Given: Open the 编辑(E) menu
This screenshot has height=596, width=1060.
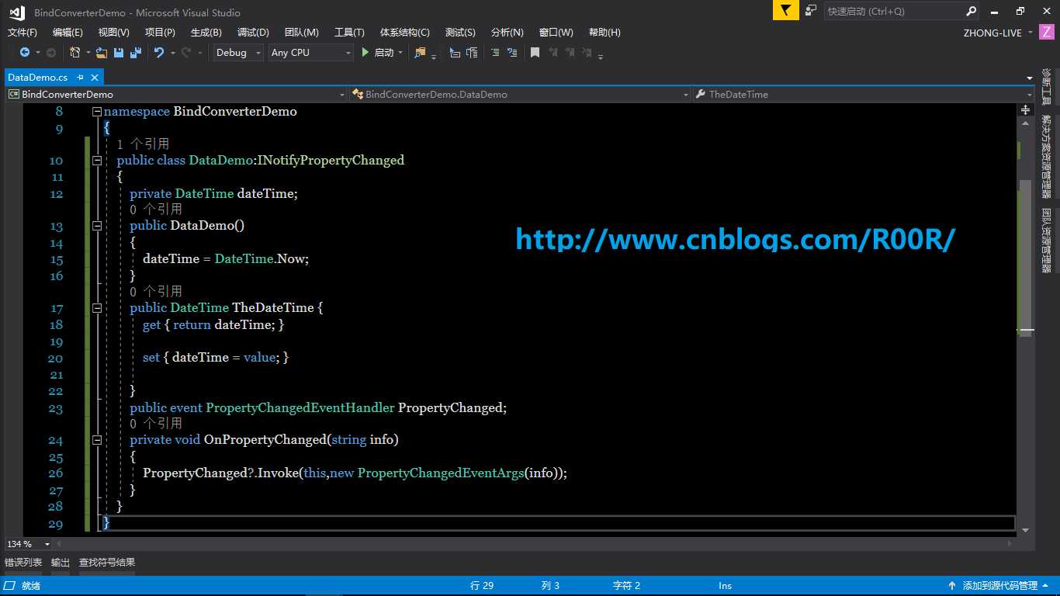Looking at the screenshot, I should click(x=68, y=33).
